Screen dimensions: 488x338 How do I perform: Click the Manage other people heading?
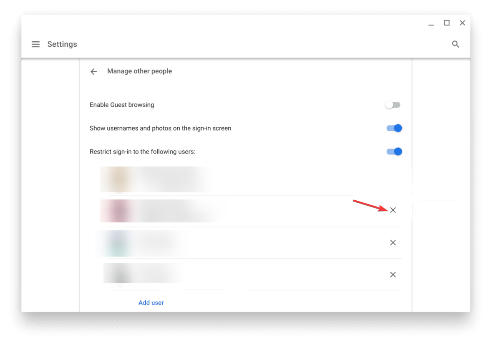(139, 71)
